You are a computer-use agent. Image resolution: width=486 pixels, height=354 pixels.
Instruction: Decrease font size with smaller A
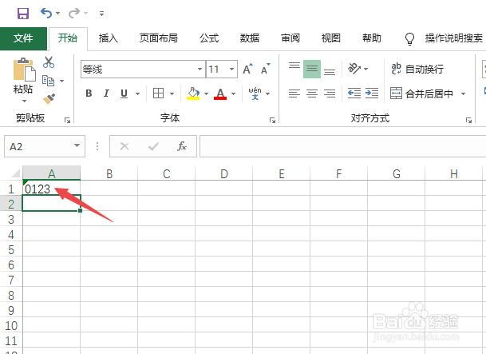[265, 69]
